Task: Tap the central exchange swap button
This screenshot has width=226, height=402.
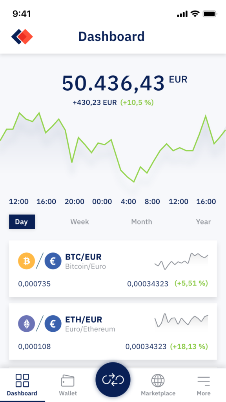Action: [113, 380]
